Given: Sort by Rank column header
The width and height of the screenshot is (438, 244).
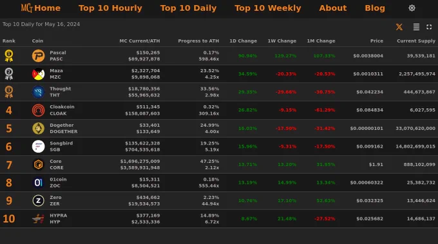Looking at the screenshot, I should click(x=9, y=41).
